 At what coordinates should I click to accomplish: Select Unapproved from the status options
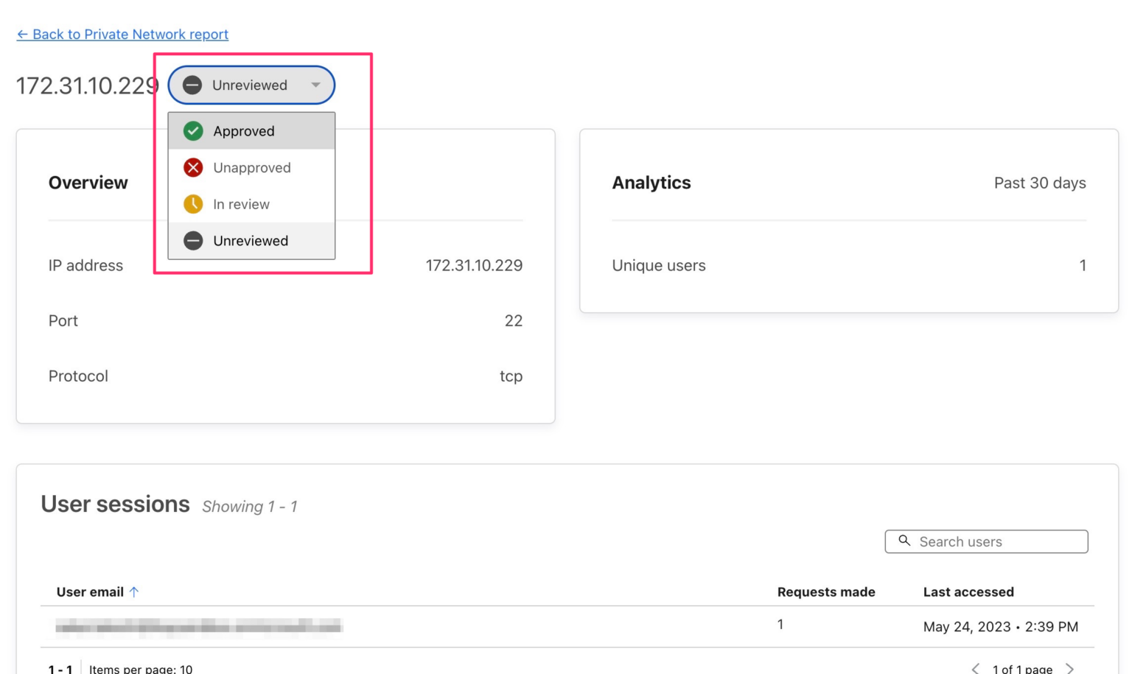tap(251, 167)
